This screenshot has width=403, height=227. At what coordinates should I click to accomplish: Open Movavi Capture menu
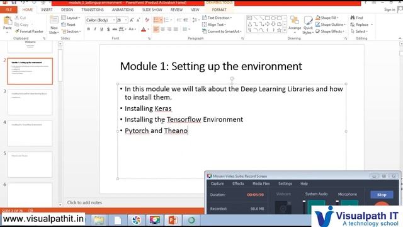pos(217,183)
